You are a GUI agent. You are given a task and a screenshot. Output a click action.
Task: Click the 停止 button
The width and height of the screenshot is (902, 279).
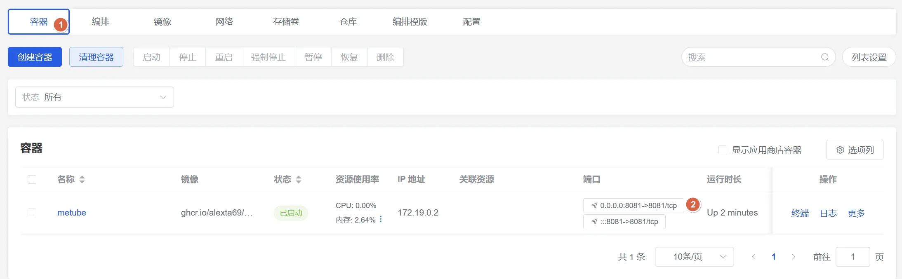188,57
